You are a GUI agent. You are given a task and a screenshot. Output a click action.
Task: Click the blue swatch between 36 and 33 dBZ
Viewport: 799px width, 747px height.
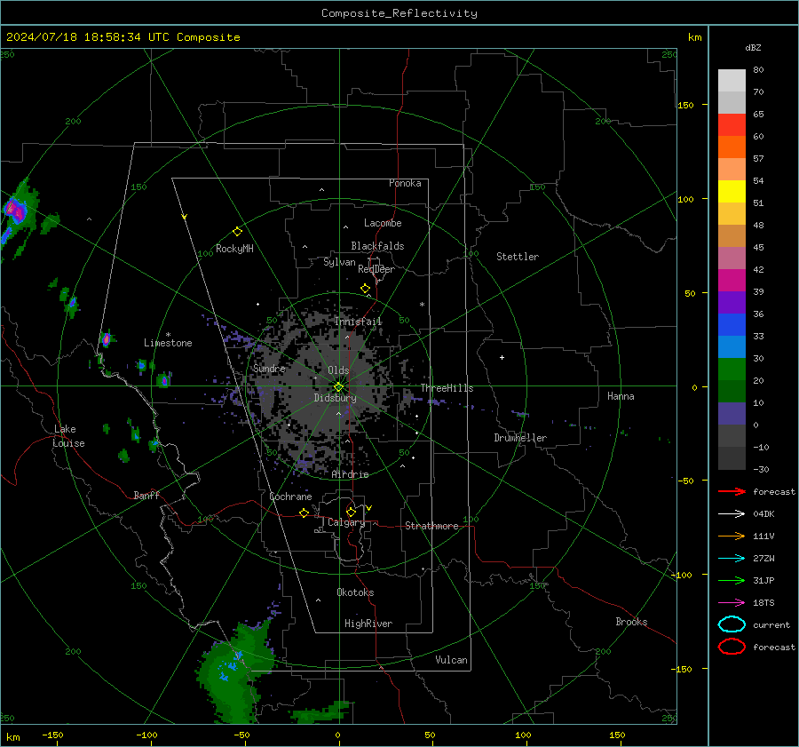pyautogui.click(x=732, y=325)
